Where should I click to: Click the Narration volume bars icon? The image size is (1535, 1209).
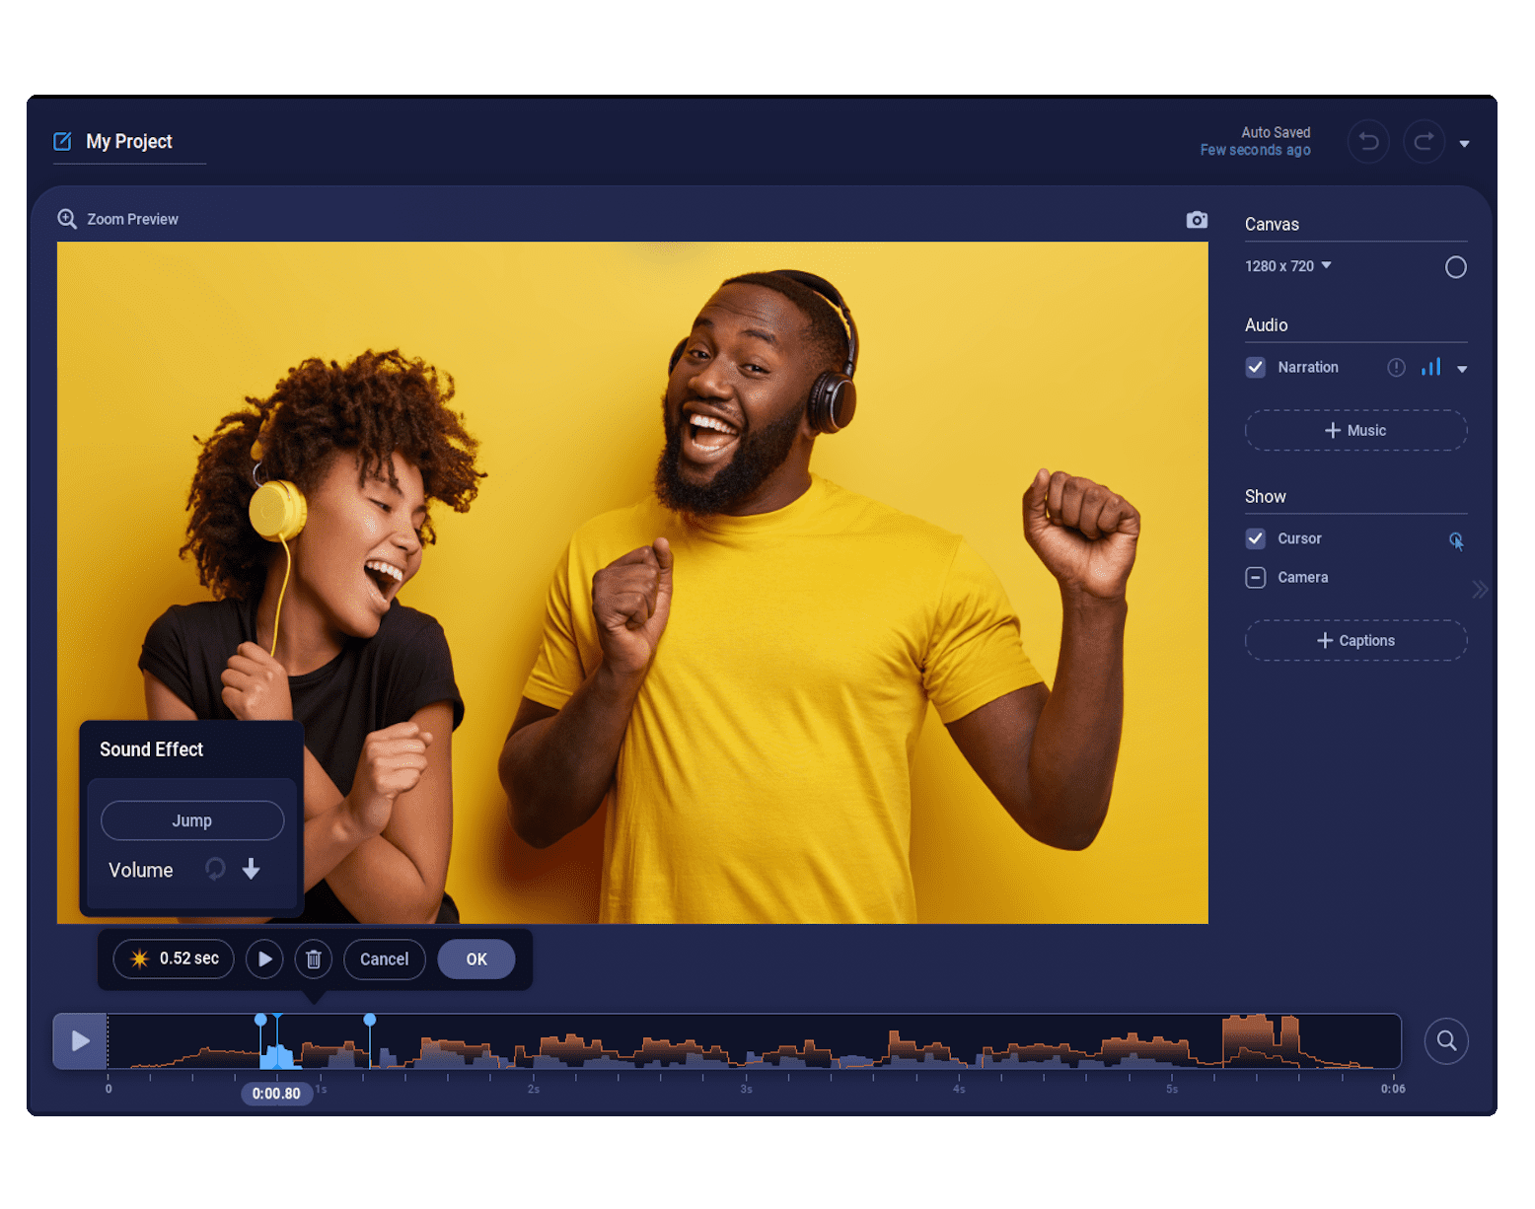pyautogui.click(x=1430, y=367)
